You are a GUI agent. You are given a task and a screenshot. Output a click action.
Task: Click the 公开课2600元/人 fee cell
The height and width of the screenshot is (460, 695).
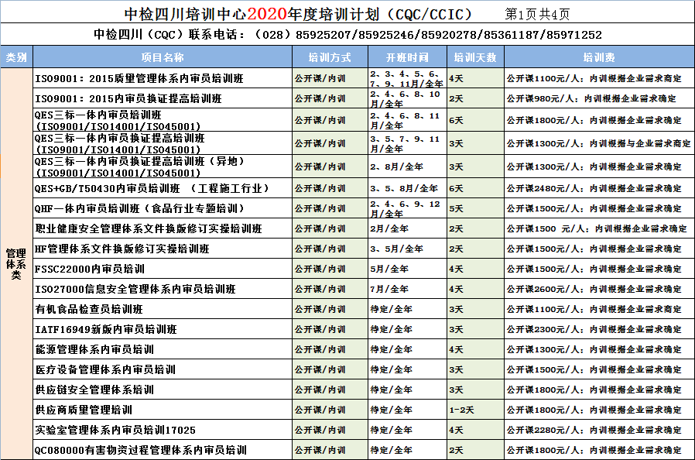(598, 289)
